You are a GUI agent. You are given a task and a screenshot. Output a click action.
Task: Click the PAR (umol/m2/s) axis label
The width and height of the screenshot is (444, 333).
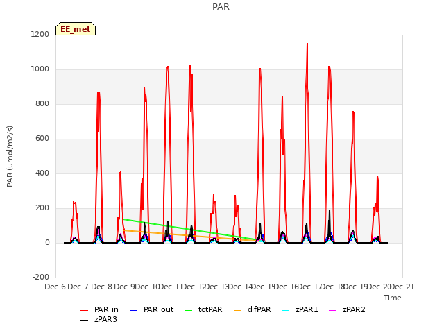[10, 156]
